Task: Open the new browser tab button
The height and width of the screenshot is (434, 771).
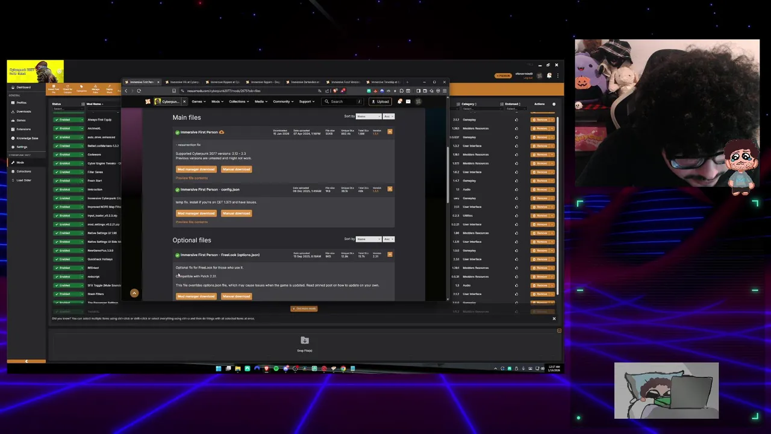Action: coord(407,82)
